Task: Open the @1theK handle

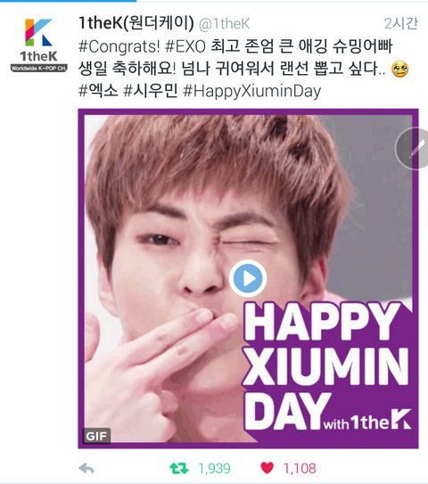Action: (x=224, y=24)
